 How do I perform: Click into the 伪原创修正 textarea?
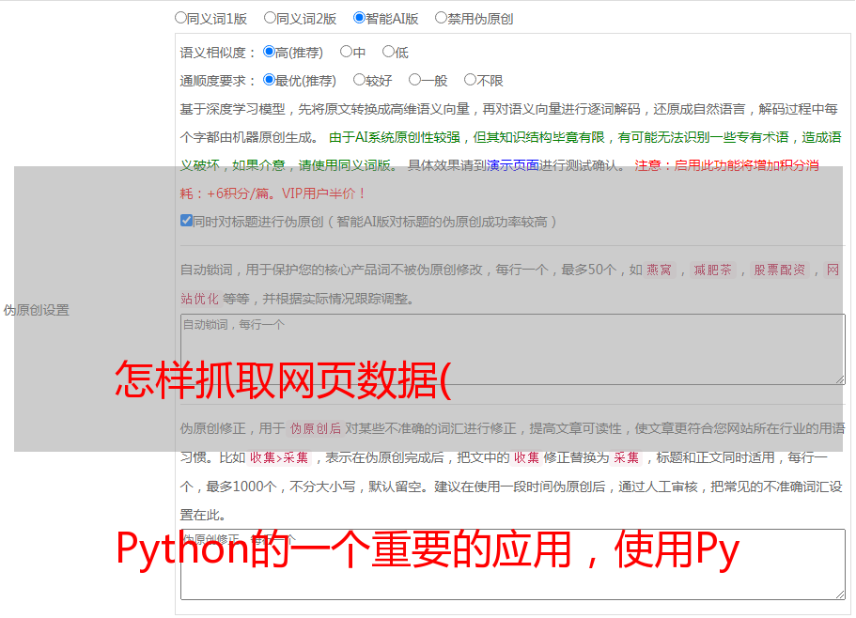[513, 564]
